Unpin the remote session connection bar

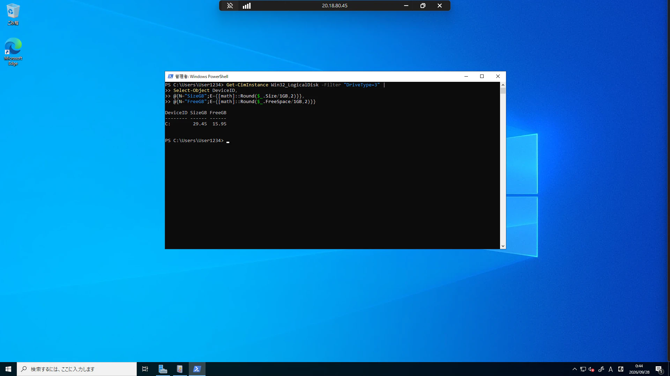pos(230,6)
